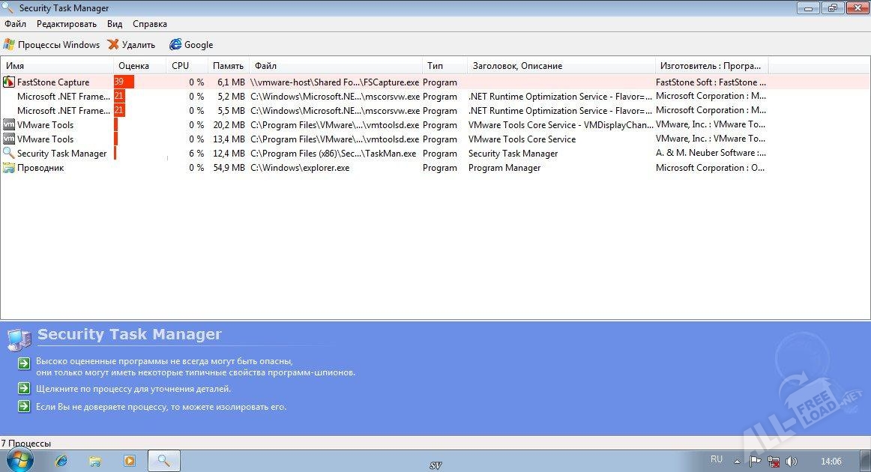Image resolution: width=871 pixels, height=472 pixels.
Task: Sort the list by Память column header
Action: (x=228, y=66)
